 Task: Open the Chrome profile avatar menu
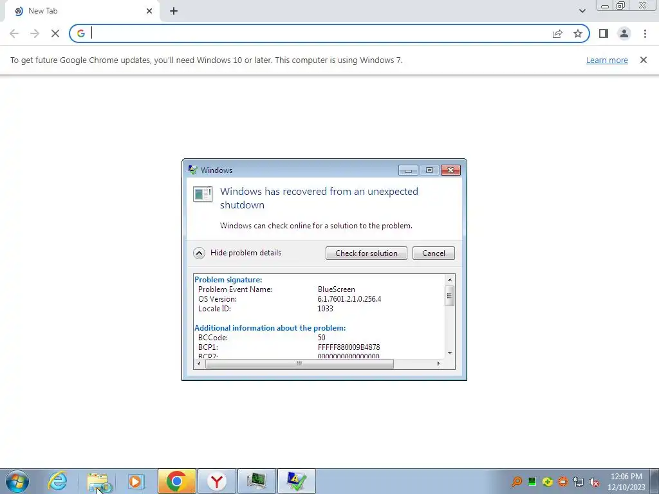[x=624, y=33]
